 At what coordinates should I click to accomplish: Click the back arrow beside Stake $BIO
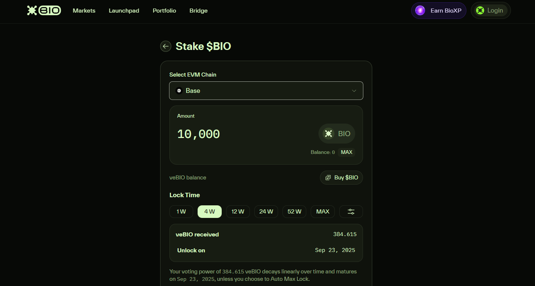pyautogui.click(x=166, y=46)
